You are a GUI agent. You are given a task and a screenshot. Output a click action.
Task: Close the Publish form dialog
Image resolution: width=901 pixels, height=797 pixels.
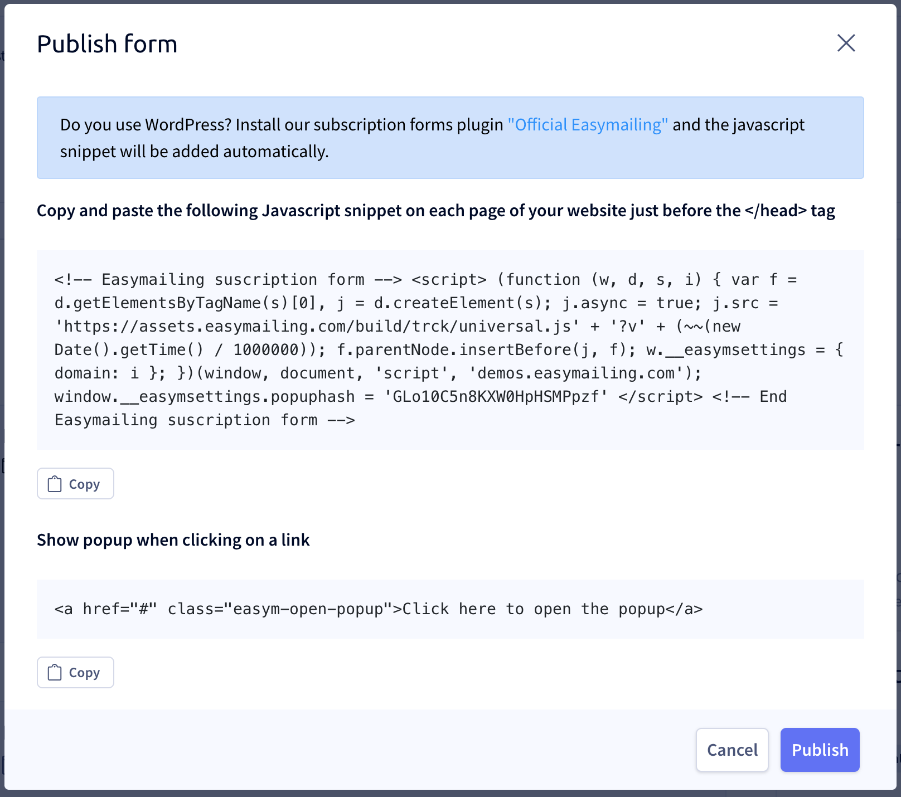(846, 43)
